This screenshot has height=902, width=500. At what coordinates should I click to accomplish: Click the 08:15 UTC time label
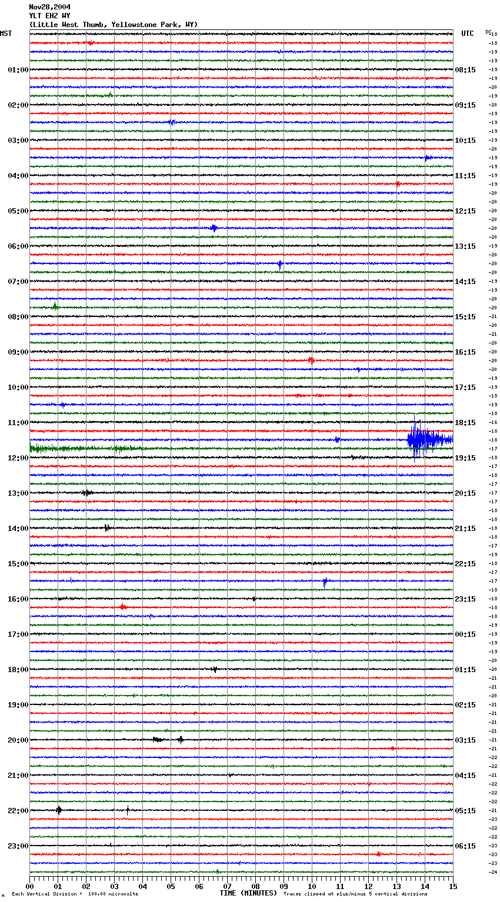coord(465,70)
